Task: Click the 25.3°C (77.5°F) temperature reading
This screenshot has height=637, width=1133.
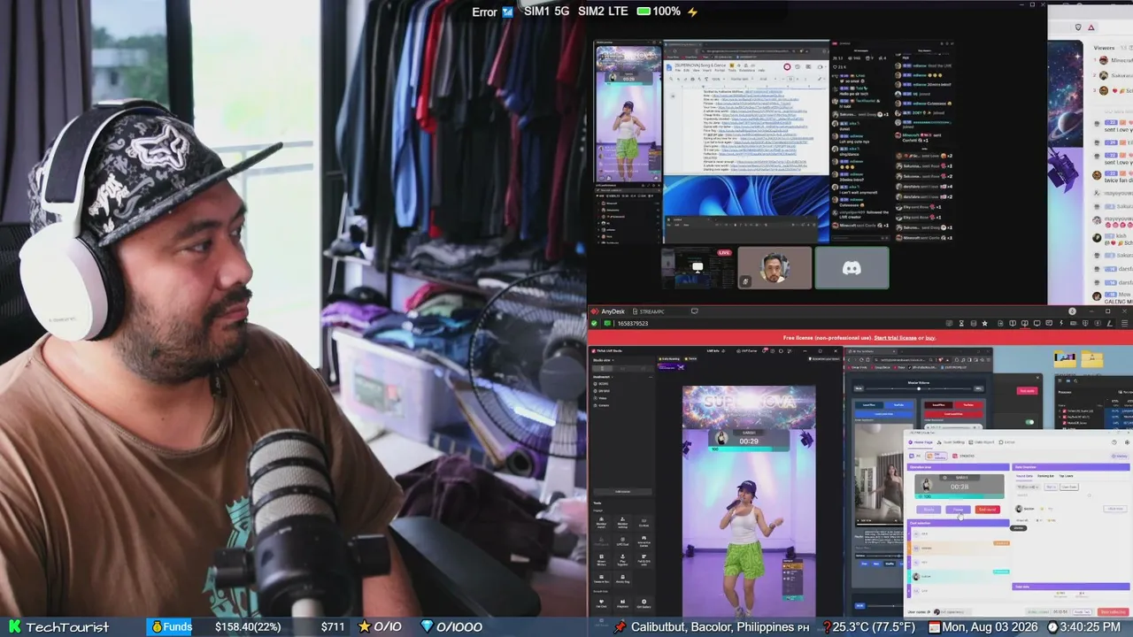Action: (x=875, y=626)
